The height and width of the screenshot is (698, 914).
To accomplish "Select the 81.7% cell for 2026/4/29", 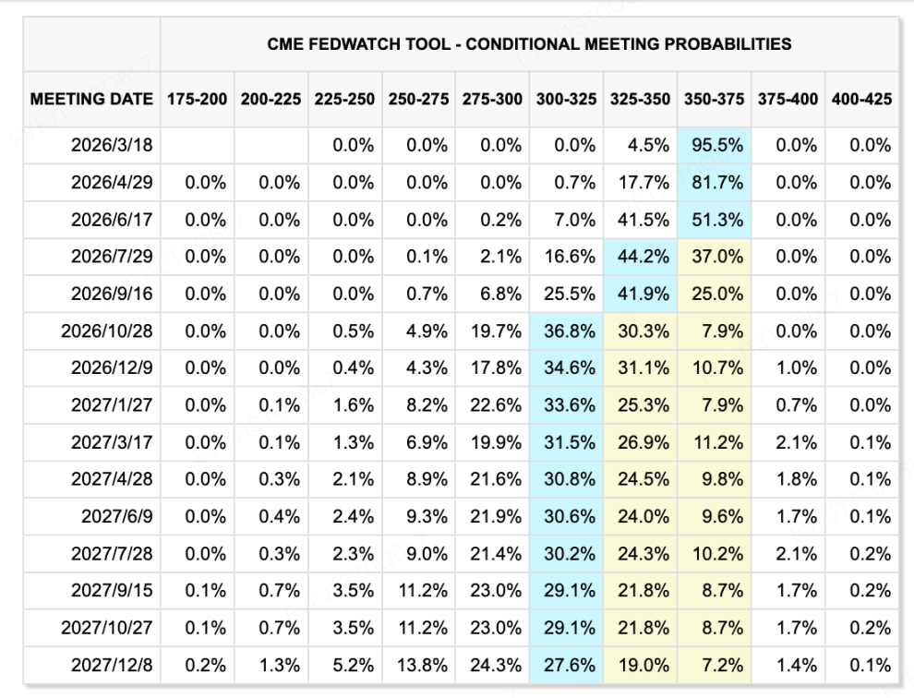I will [x=714, y=182].
